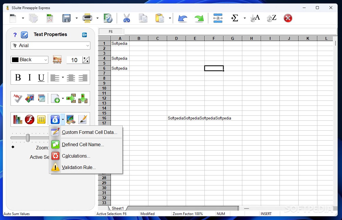Click the font size field showing 10
This screenshot has width=342, height=220.
(x=75, y=60)
